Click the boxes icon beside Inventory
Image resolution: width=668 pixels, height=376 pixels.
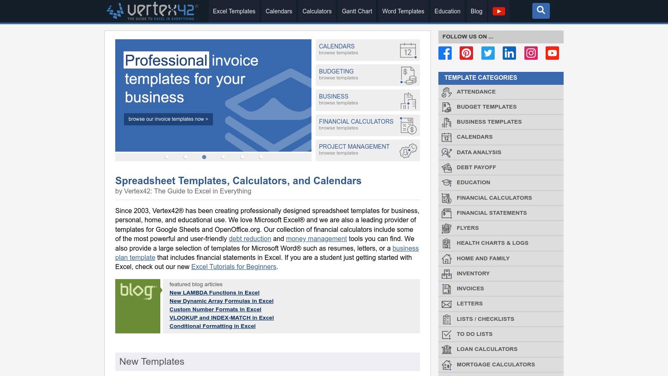click(447, 274)
